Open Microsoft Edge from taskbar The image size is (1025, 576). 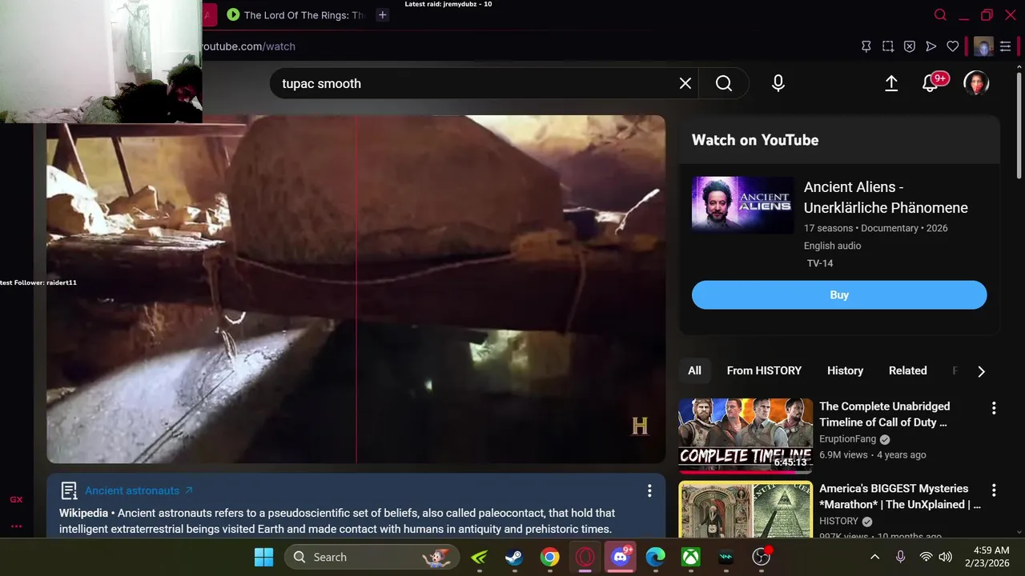tap(656, 557)
